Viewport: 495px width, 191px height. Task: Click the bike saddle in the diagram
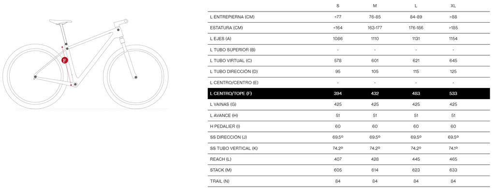point(60,21)
